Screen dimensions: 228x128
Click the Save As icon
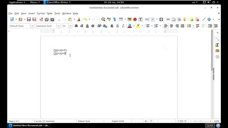pos(34,19)
